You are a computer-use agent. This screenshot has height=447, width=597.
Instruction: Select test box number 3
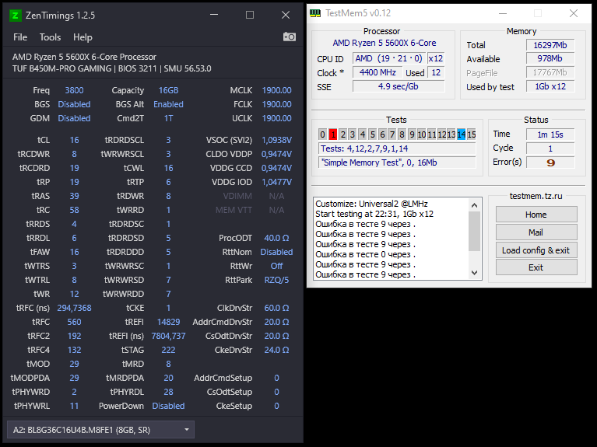[353, 134]
